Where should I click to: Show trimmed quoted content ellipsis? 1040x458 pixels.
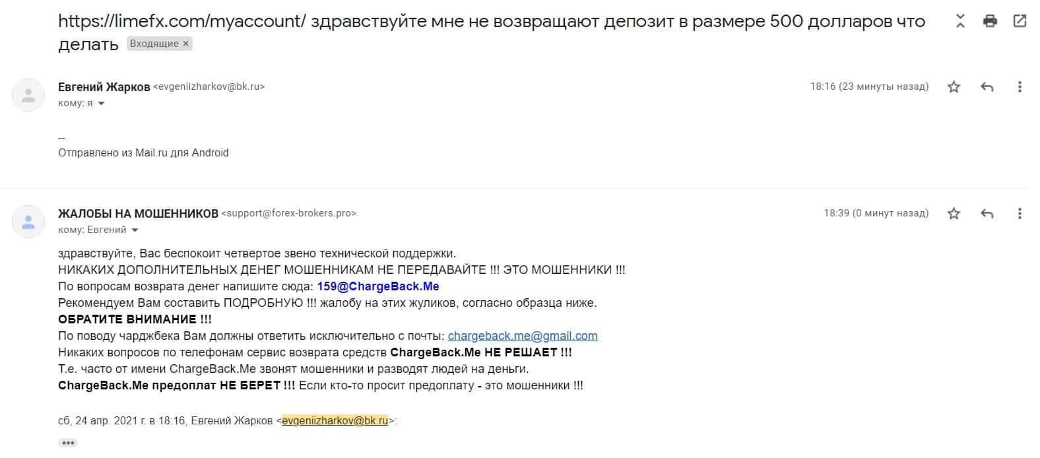[x=67, y=442]
